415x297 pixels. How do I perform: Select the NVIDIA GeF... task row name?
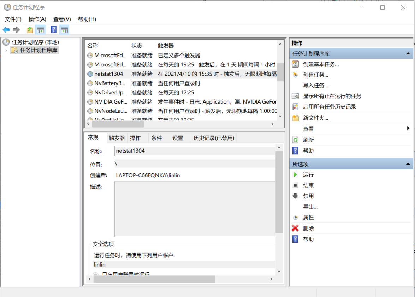pyautogui.click(x=111, y=102)
